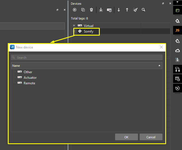
Task: Click the import devices icon
Action: click(x=101, y=10)
